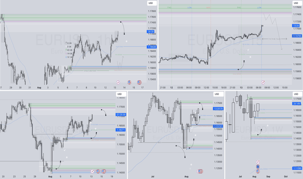Click 'Sep' on the weekly chart time axis
Viewport: 303px width, 179px height.
tap(268, 176)
